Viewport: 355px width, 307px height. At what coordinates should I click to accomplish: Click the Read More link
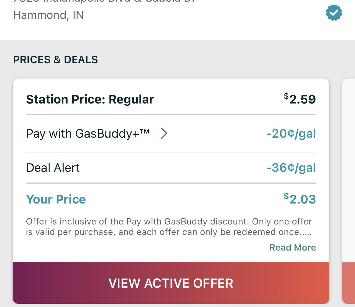293,247
